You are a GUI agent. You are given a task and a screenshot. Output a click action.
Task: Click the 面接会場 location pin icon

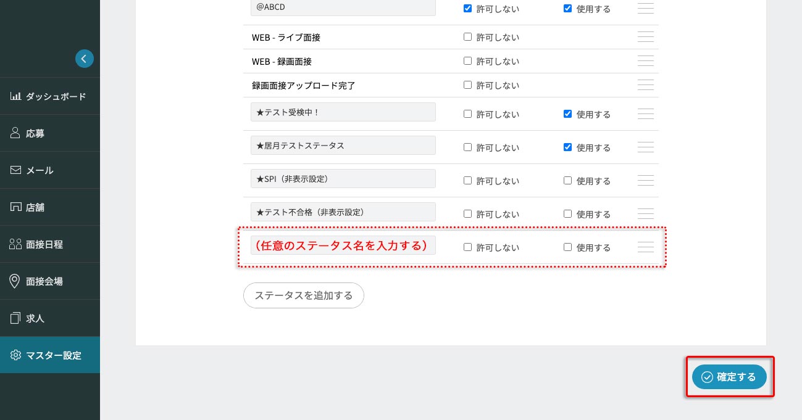(x=15, y=281)
